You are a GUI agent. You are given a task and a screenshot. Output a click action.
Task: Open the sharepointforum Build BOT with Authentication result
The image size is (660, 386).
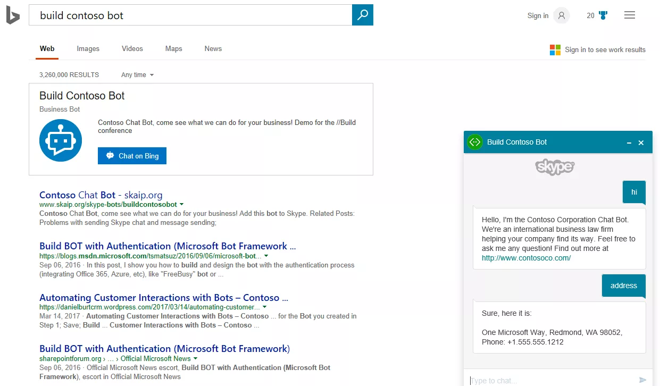[x=165, y=349]
